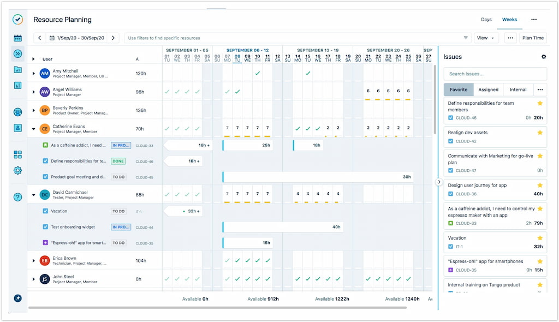The image size is (559, 322).
Task: Collapse Catherine Evans' task list
Action: (x=33, y=129)
